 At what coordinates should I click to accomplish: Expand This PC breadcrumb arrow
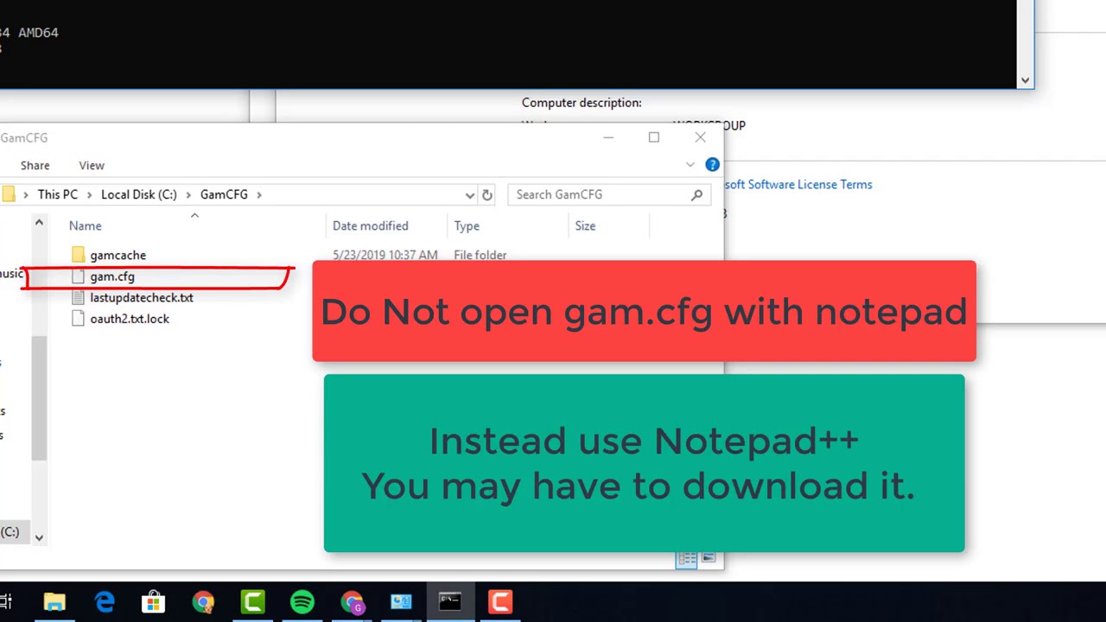89,194
